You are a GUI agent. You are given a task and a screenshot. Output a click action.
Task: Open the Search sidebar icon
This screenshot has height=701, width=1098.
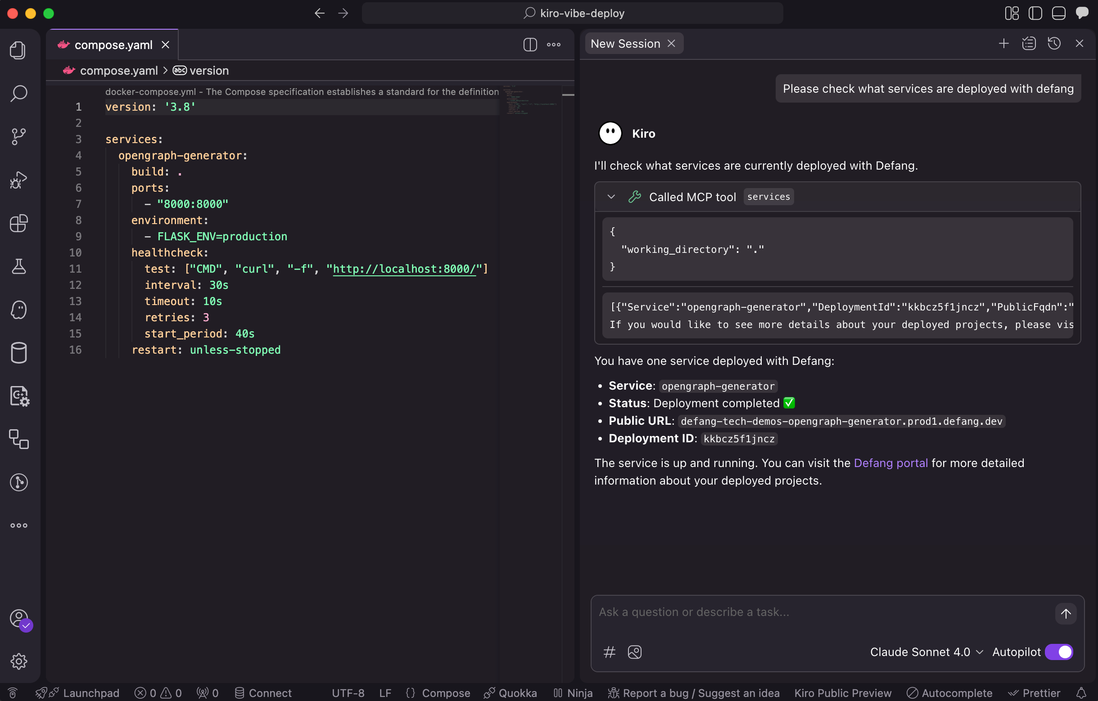click(x=18, y=94)
